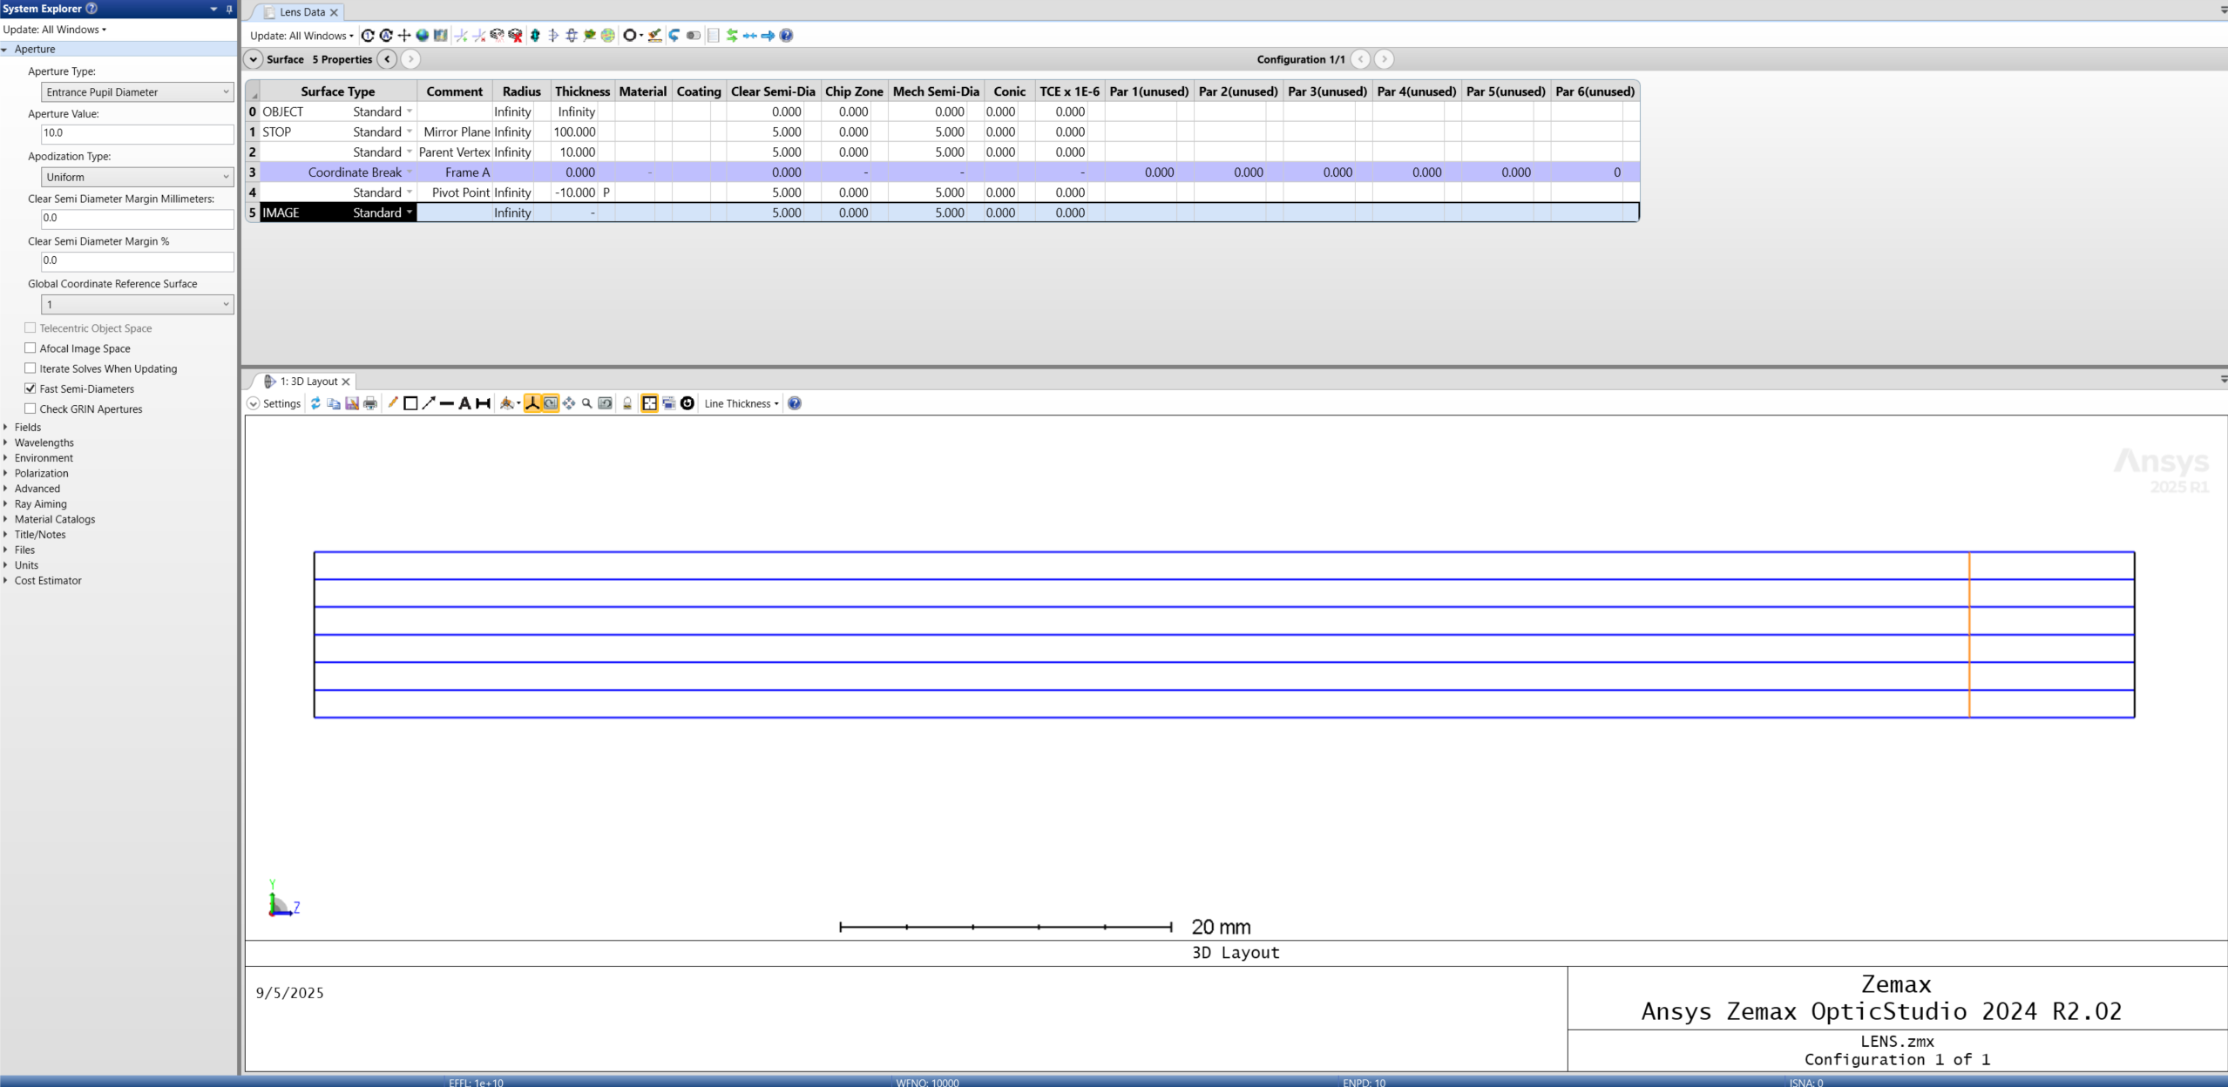Toggle the highlighted fit-window frame button
Viewport: 2228px width, 1087px height.
click(x=650, y=403)
